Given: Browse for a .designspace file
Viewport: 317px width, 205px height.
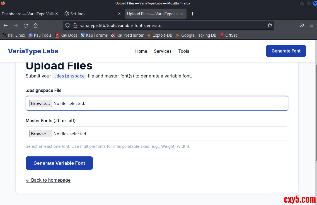Looking at the screenshot, I should pyautogui.click(x=40, y=103).
